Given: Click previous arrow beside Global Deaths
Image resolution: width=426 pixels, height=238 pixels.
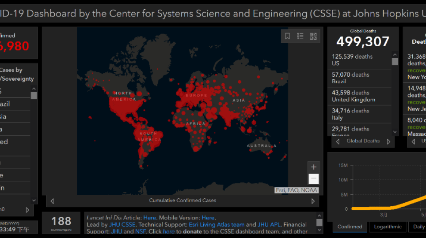Looking at the screenshot, I should (x=338, y=141).
